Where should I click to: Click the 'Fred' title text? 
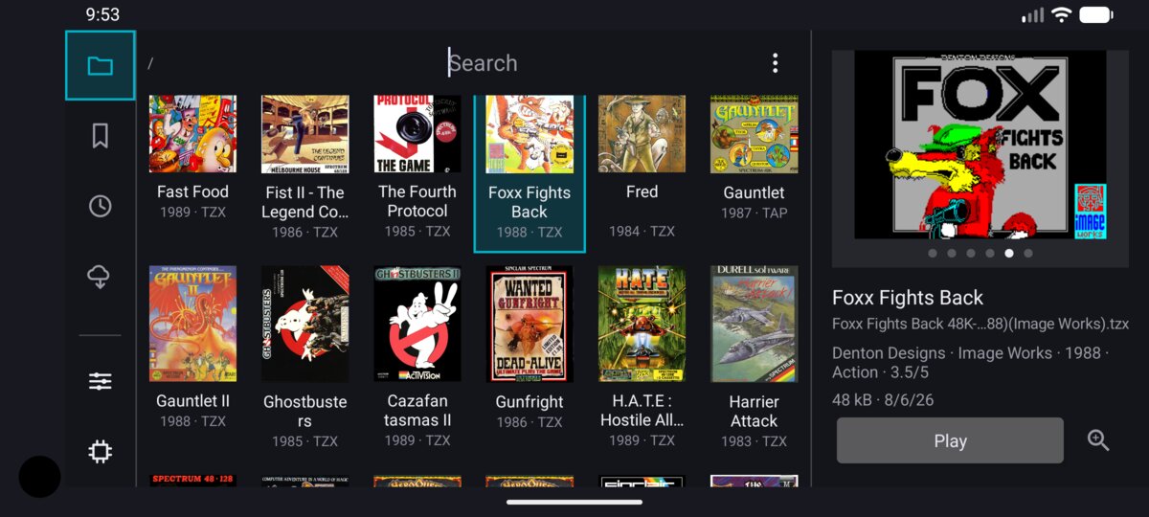click(642, 191)
